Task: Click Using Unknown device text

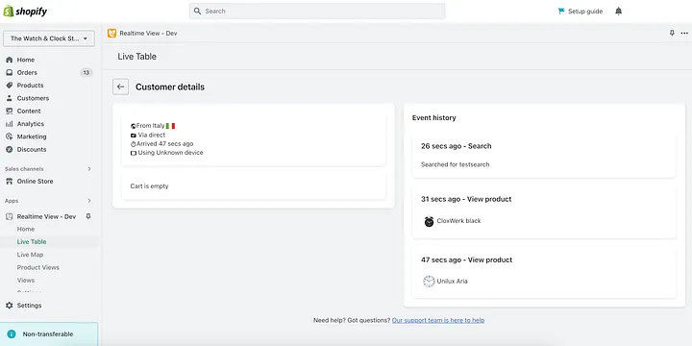Action: pos(170,152)
